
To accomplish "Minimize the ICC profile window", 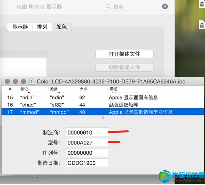I will tap(15, 81).
